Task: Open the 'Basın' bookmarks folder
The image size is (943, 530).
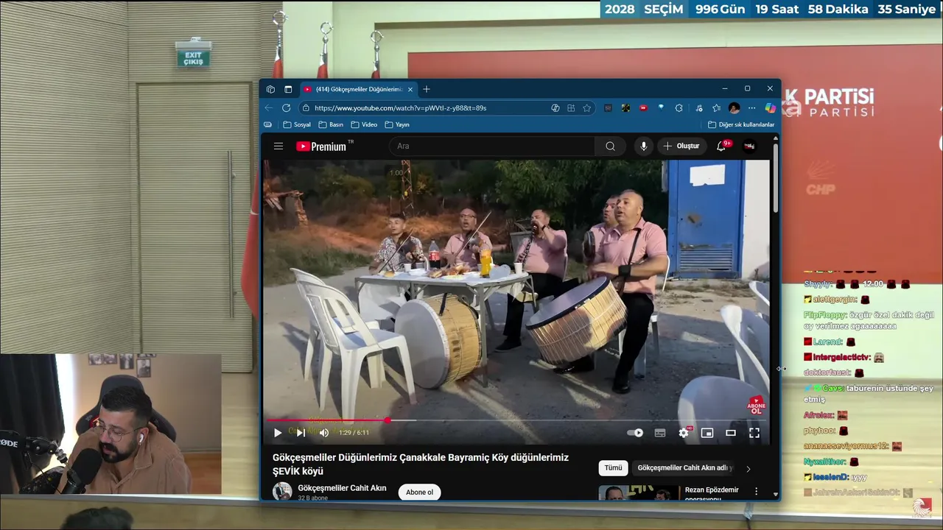Action: tap(331, 124)
